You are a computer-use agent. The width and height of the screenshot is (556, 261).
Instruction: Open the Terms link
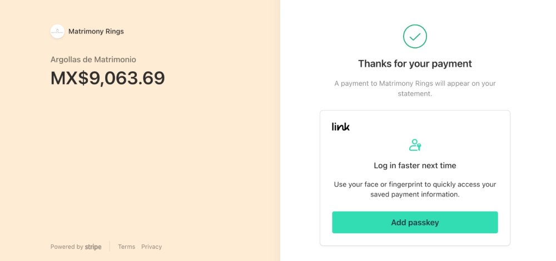point(127,247)
